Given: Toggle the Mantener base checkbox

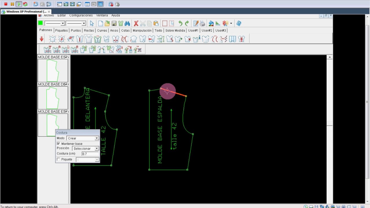Looking at the screenshot, I should tap(58, 144).
